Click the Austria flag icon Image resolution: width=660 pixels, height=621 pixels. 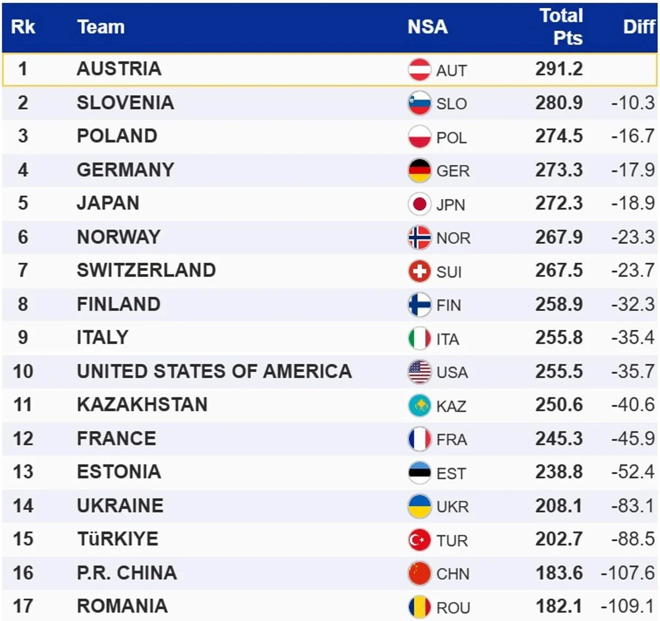click(x=419, y=70)
